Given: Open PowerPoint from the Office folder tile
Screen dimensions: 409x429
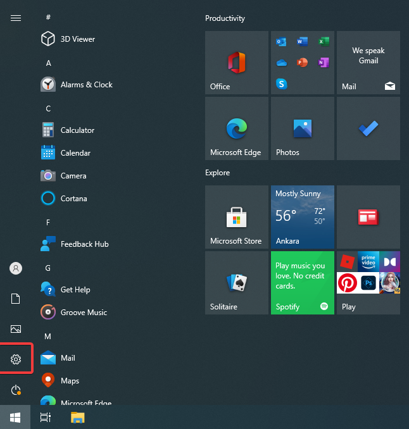Looking at the screenshot, I should coord(302,63).
